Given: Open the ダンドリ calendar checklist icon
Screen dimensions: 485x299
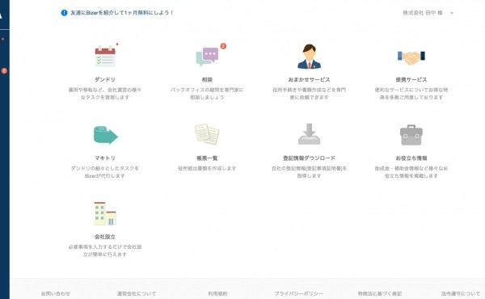Looking at the screenshot, I should click(105, 57).
